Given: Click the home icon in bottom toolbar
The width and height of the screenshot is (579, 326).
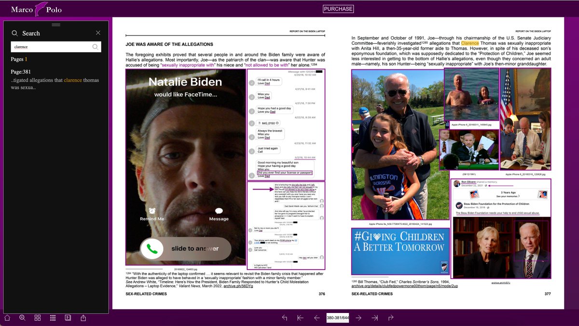Looking at the screenshot, I should click(x=7, y=318).
